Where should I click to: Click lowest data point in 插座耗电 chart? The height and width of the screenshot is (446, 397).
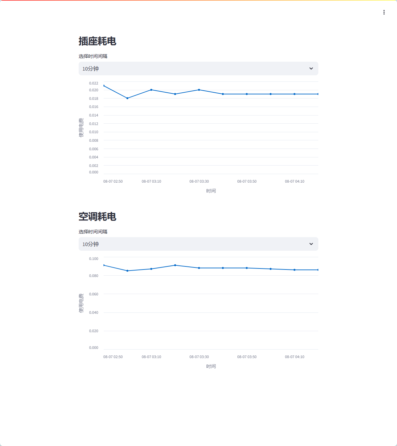click(127, 98)
